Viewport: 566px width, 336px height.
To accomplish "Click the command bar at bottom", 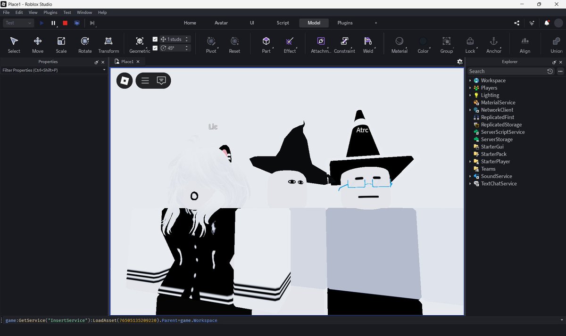I will pyautogui.click(x=283, y=320).
